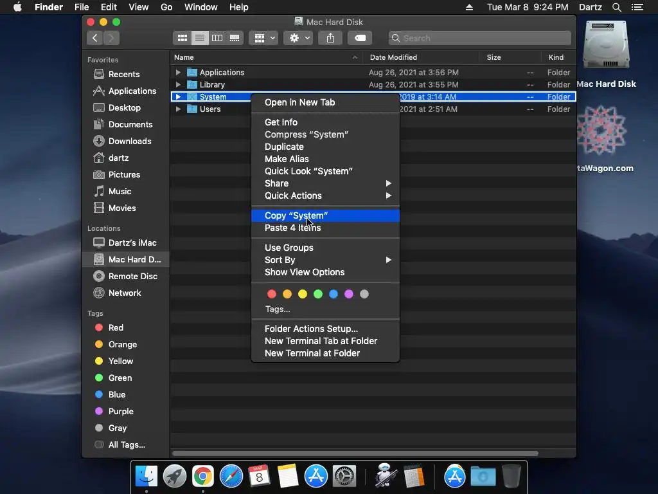Expand the System folder disclosure triangle
The image size is (658, 494).
(178, 96)
